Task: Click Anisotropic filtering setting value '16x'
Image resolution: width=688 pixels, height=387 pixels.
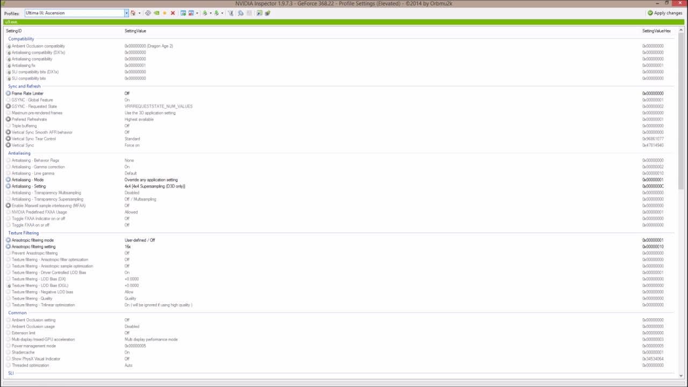Action: tap(127, 247)
